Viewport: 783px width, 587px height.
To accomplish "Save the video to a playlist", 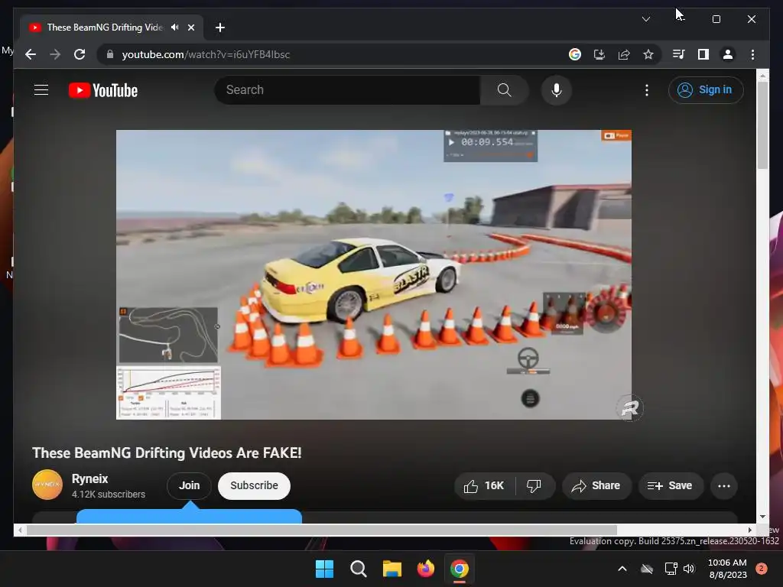I will pos(670,485).
